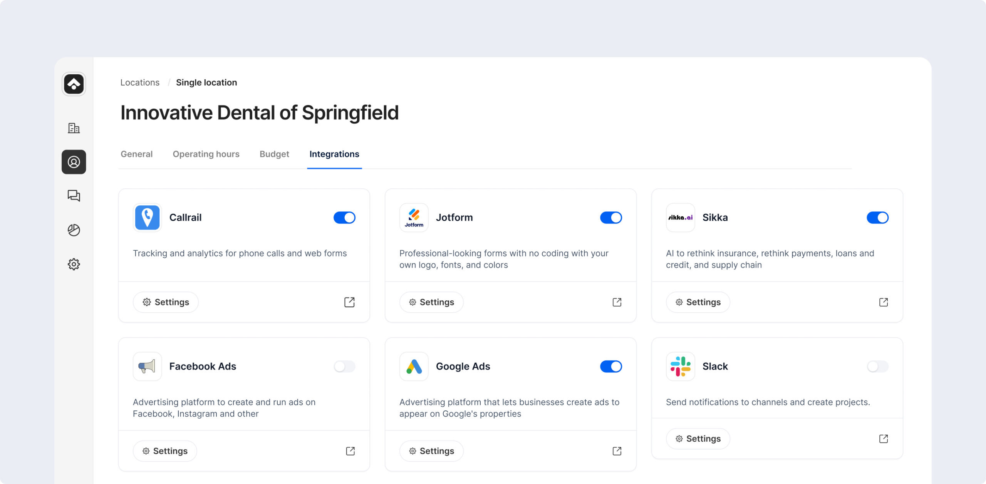
Task: Open Callrail external link icon
Action: 349,302
